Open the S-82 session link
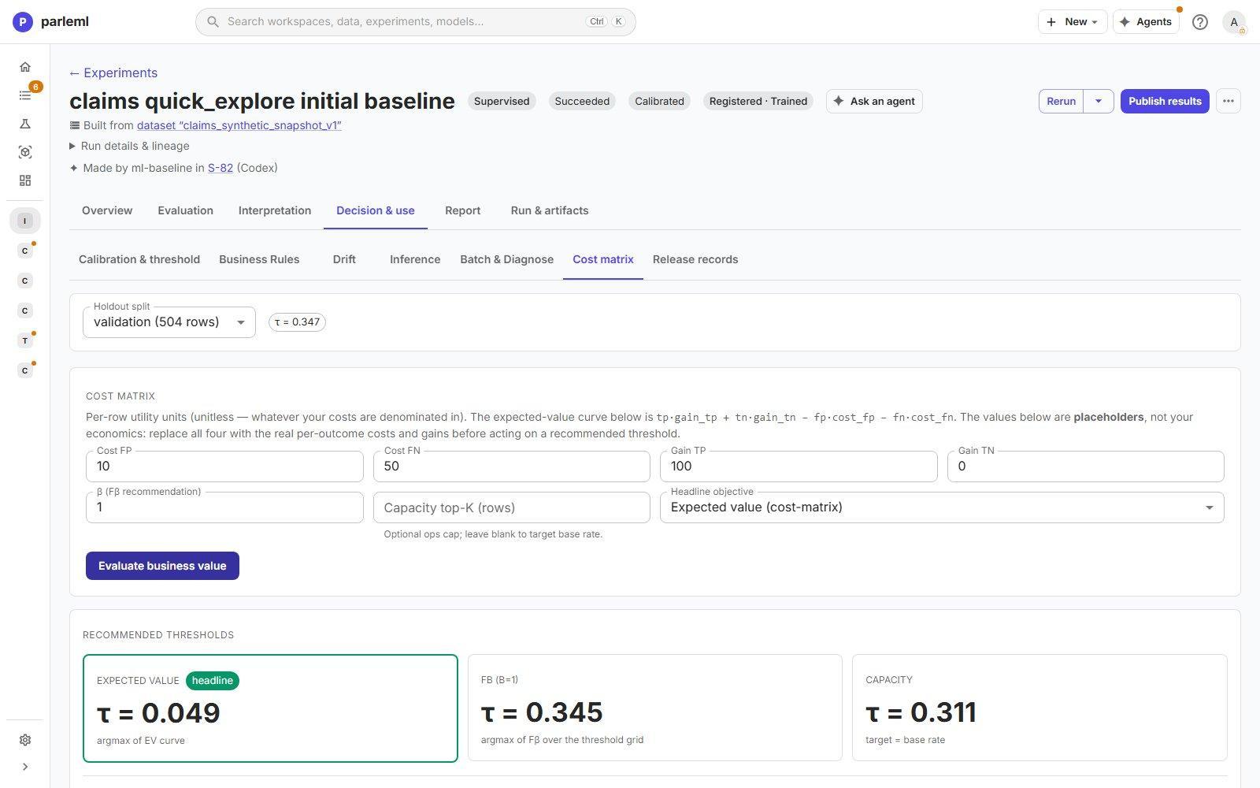This screenshot has width=1260, height=788. [220, 168]
